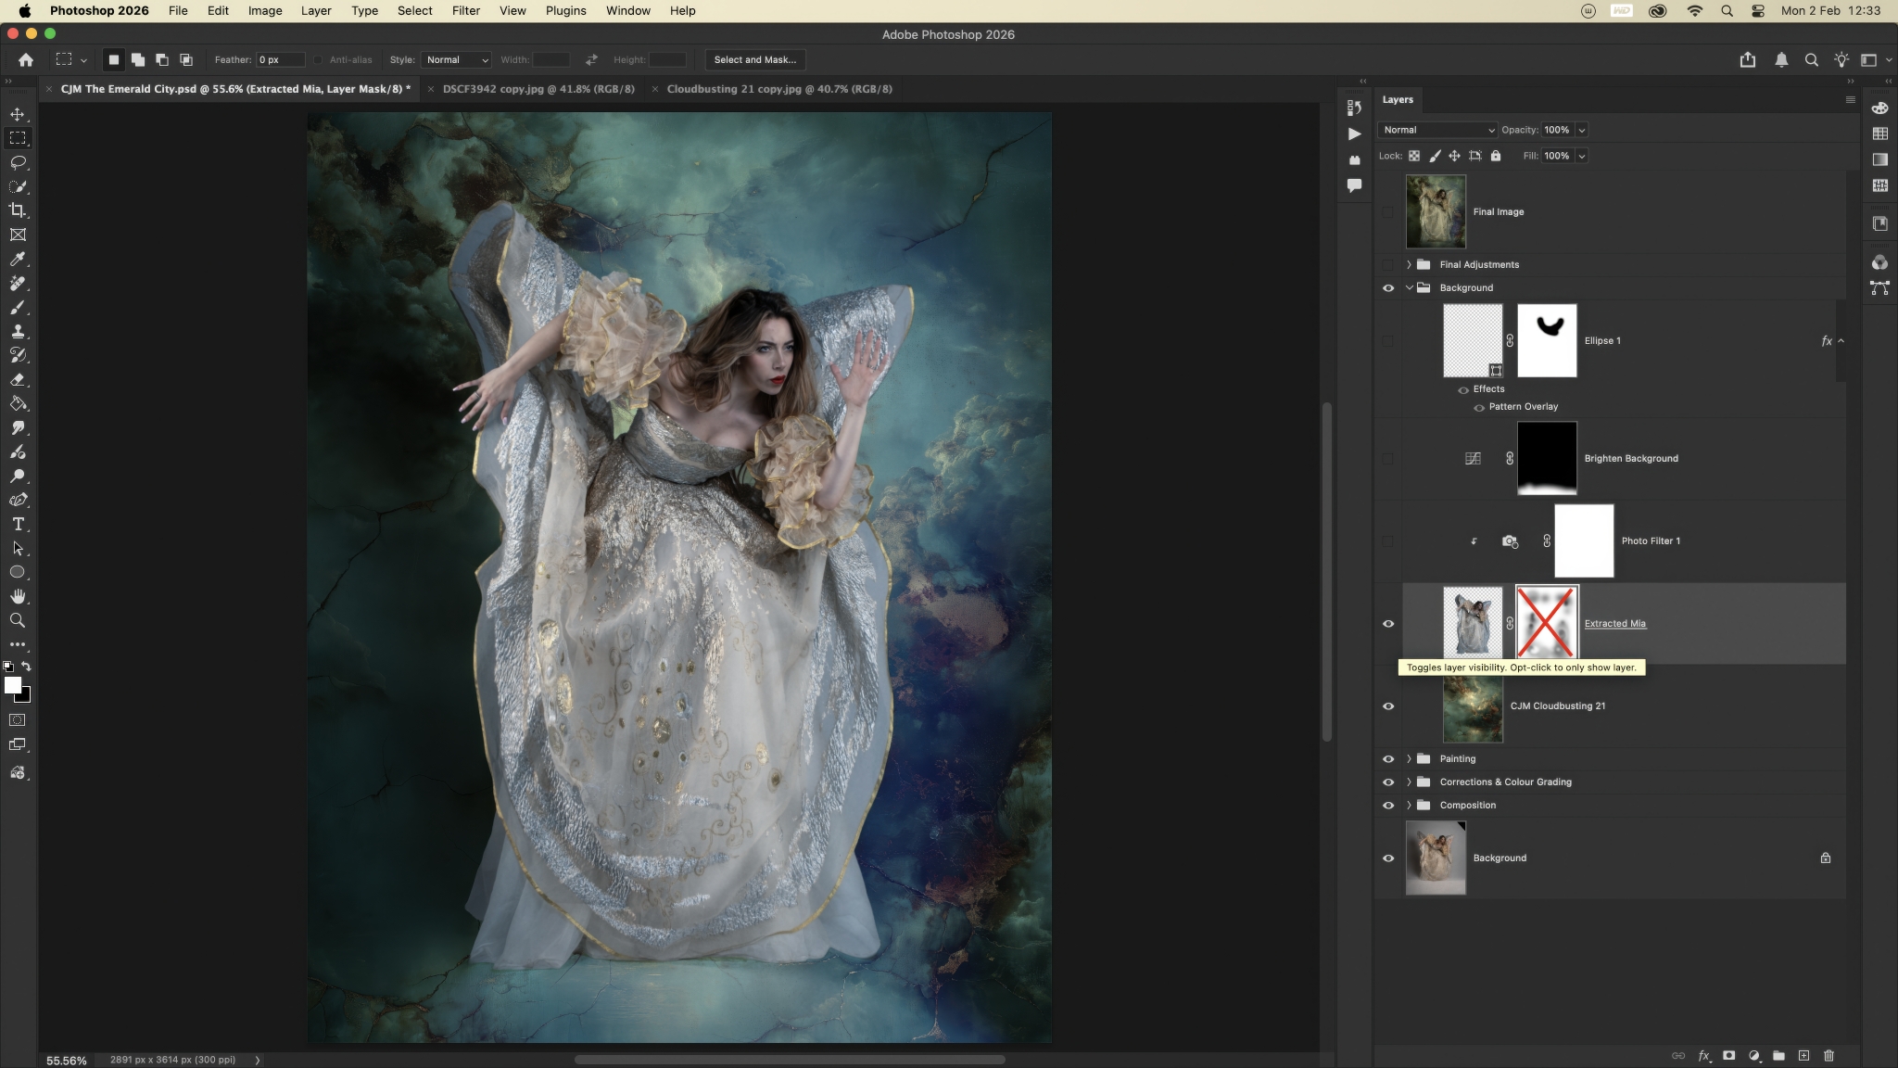The height and width of the screenshot is (1068, 1898).
Task: Select the Zoom tool in toolbar
Action: coord(18,620)
